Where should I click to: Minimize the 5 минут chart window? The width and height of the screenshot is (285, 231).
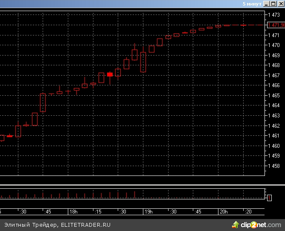click(x=266, y=3)
